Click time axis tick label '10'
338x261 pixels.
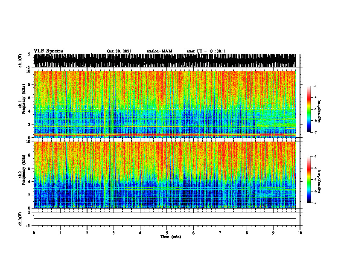click(300, 233)
